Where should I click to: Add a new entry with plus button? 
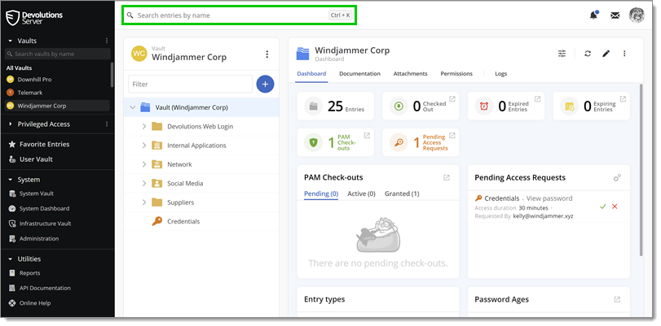click(x=265, y=84)
